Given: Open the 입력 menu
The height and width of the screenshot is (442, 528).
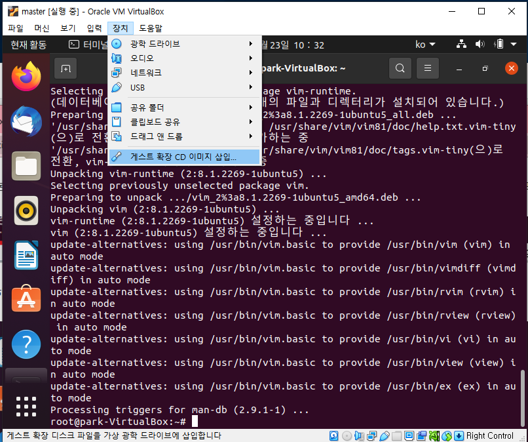Looking at the screenshot, I should coord(94,28).
